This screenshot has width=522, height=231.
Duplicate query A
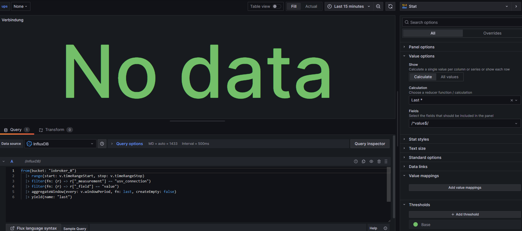[x=364, y=161]
